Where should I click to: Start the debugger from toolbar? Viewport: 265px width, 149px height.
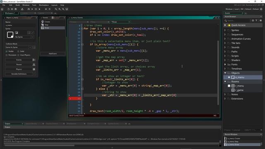point(29,9)
